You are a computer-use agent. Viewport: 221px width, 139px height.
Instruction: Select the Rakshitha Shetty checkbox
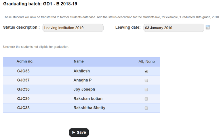tap(146, 108)
